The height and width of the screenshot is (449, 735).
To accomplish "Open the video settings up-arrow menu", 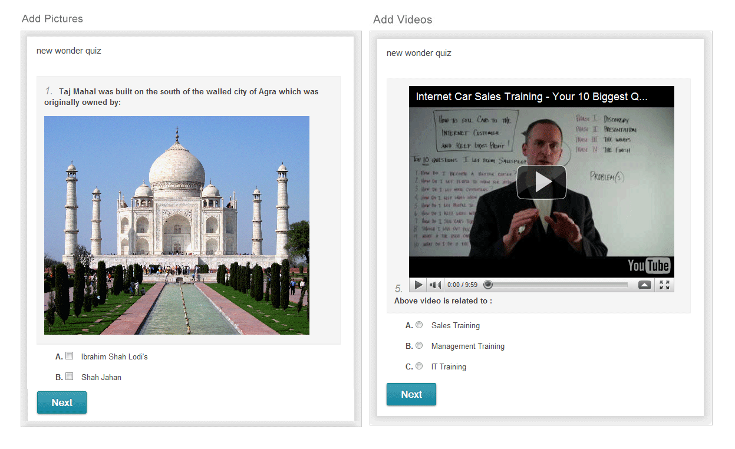I will pyautogui.click(x=645, y=285).
